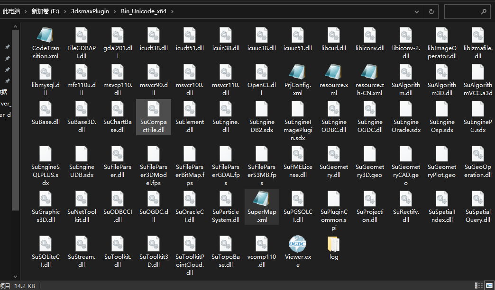Click the msvcr110.dll file name
Screen dimensions: 495x290
click(226, 89)
